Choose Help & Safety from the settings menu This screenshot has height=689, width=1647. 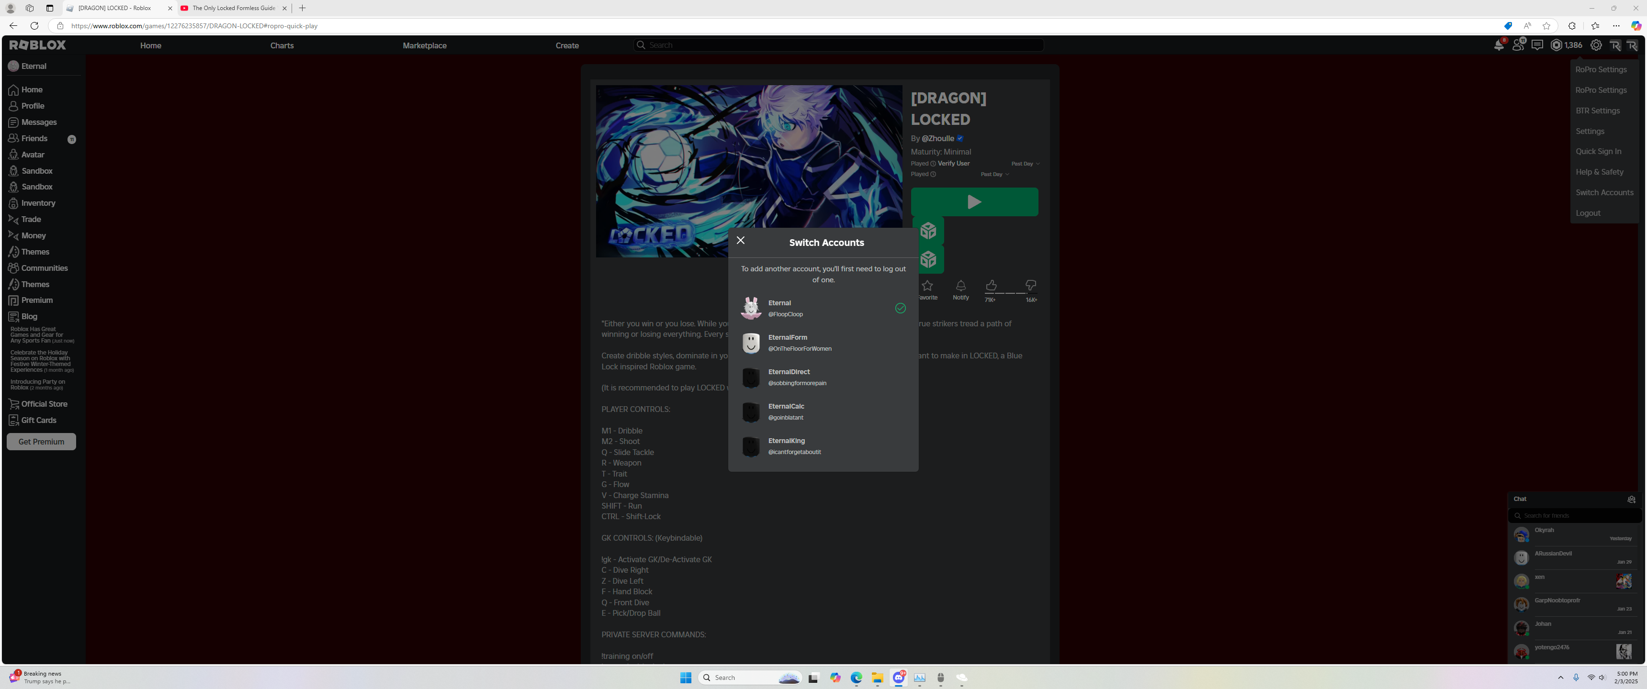[1600, 172]
